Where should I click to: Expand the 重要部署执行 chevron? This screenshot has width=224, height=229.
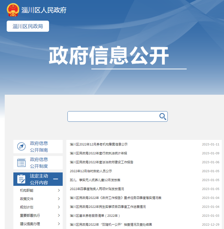point(59,215)
